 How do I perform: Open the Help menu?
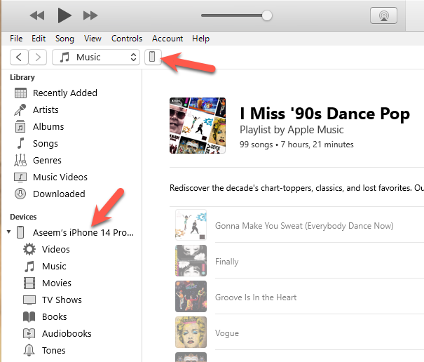click(200, 39)
